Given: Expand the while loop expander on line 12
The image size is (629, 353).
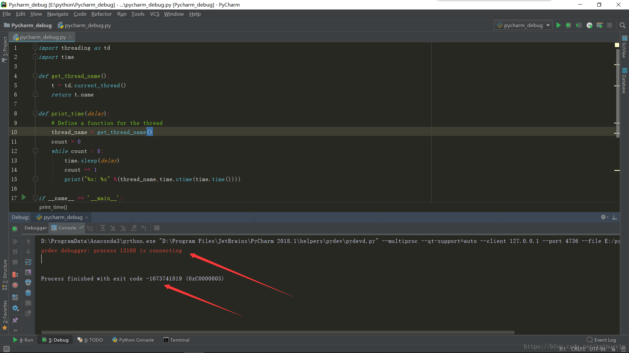Looking at the screenshot, I should tap(34, 151).
